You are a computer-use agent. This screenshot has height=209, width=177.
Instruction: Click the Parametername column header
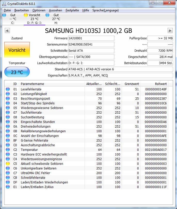52,84
